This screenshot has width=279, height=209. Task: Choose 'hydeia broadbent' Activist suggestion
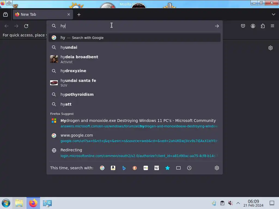[x=135, y=59]
